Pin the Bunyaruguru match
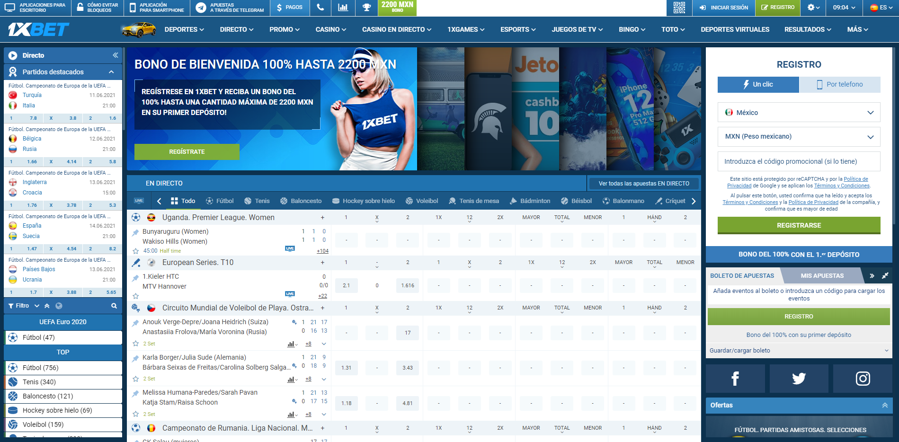The height and width of the screenshot is (442, 899). (135, 232)
